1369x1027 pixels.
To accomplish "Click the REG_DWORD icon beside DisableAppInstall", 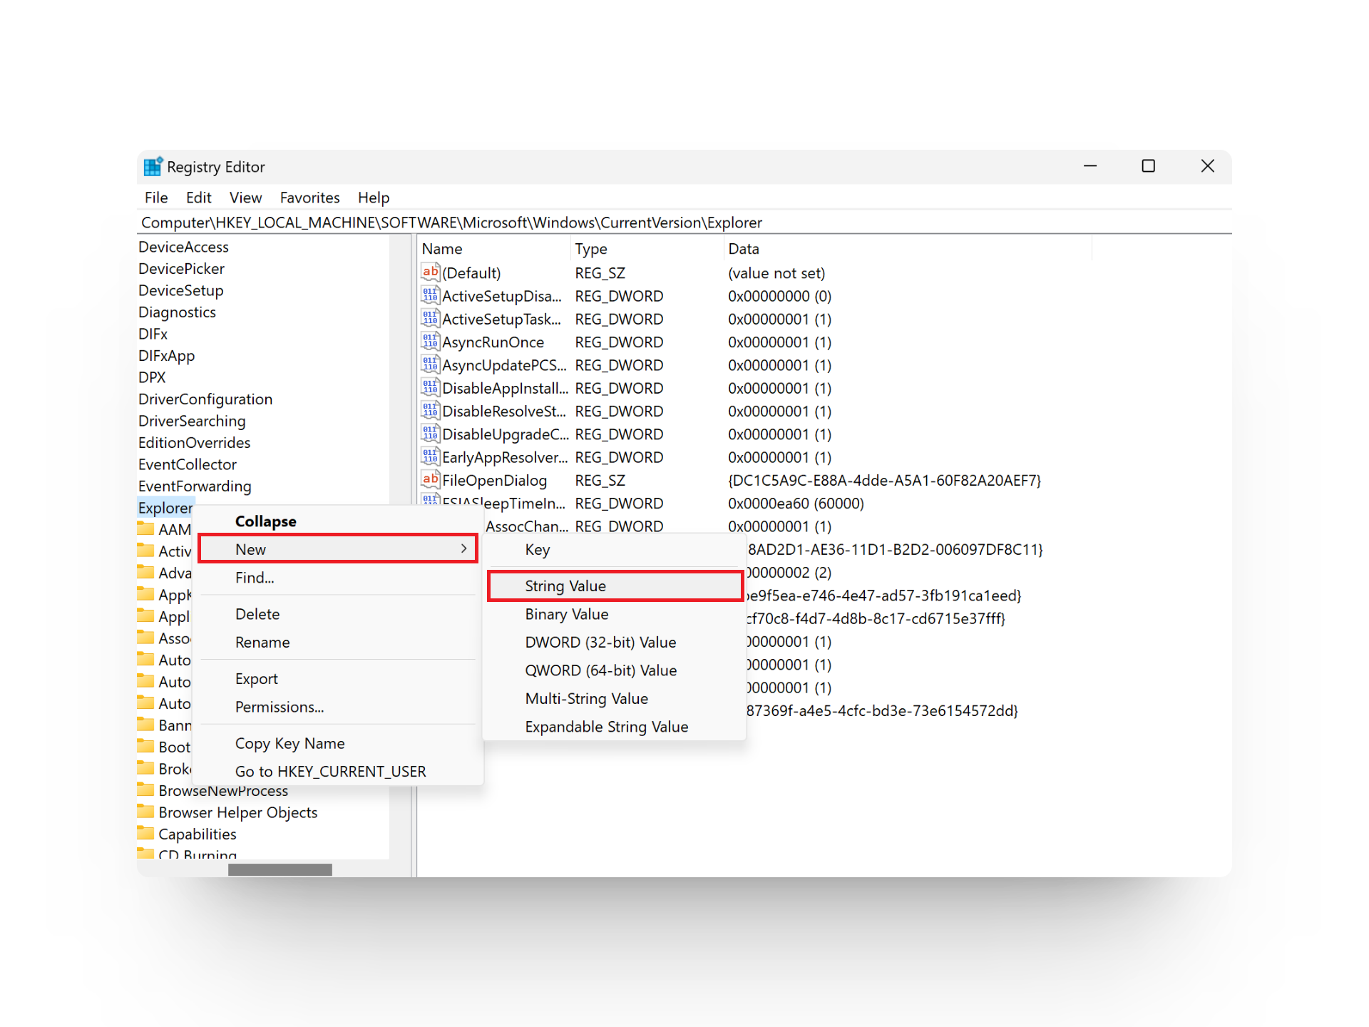I will (430, 388).
